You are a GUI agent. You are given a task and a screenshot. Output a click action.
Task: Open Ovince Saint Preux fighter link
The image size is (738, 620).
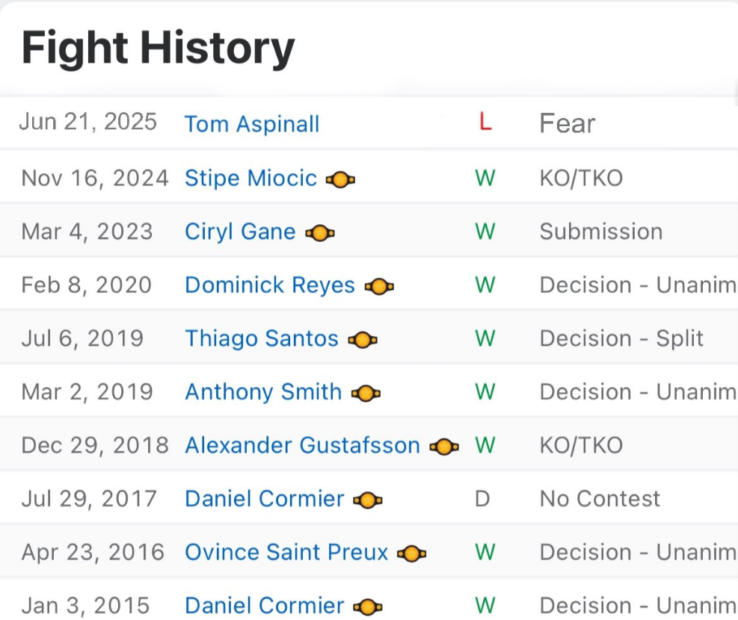(286, 552)
